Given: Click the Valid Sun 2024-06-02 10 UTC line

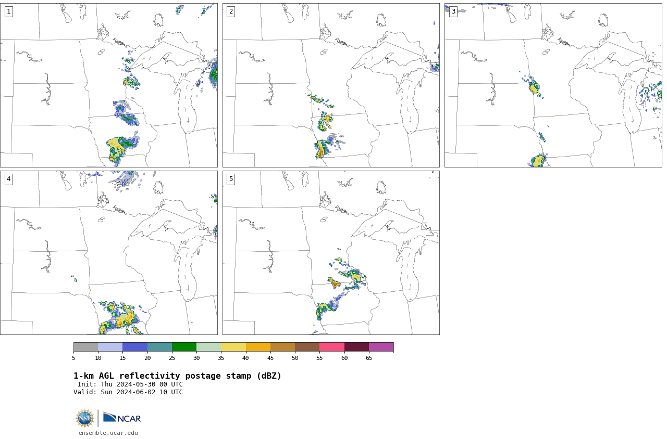Looking at the screenshot, I should click(128, 392).
